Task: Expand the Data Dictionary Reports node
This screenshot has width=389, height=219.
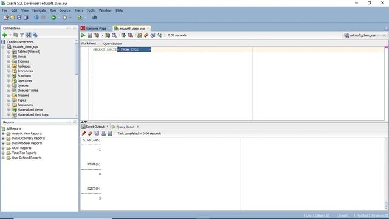Action: [3, 138]
